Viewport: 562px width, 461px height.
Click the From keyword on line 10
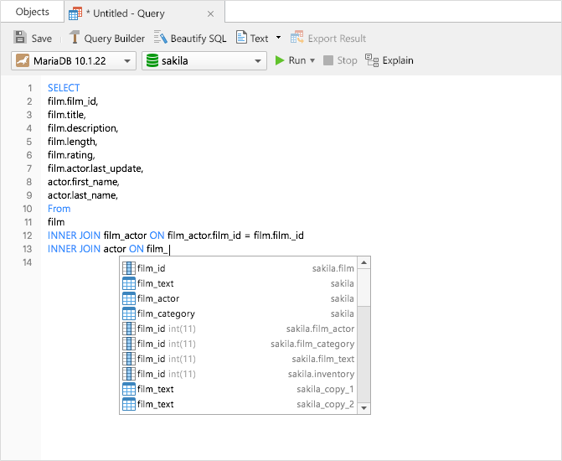[x=59, y=209]
